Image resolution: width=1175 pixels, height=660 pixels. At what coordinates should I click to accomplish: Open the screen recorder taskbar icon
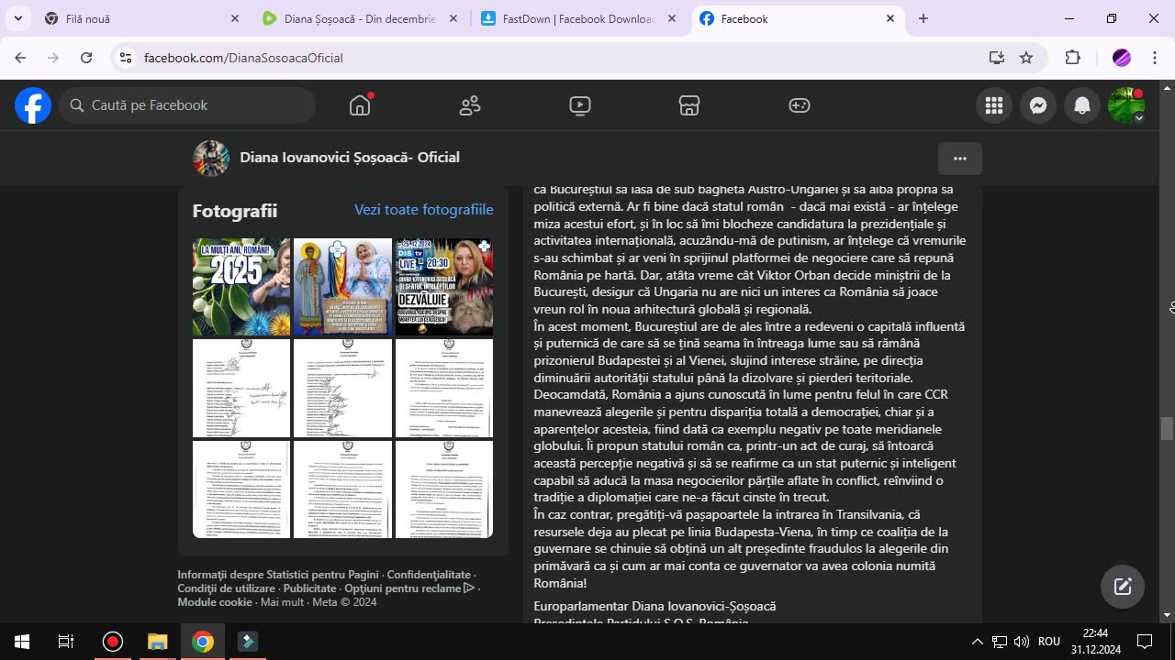point(113,642)
